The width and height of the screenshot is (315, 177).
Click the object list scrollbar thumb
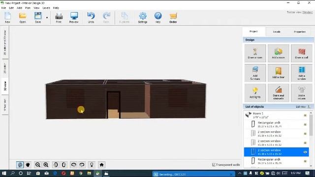coord(311,125)
